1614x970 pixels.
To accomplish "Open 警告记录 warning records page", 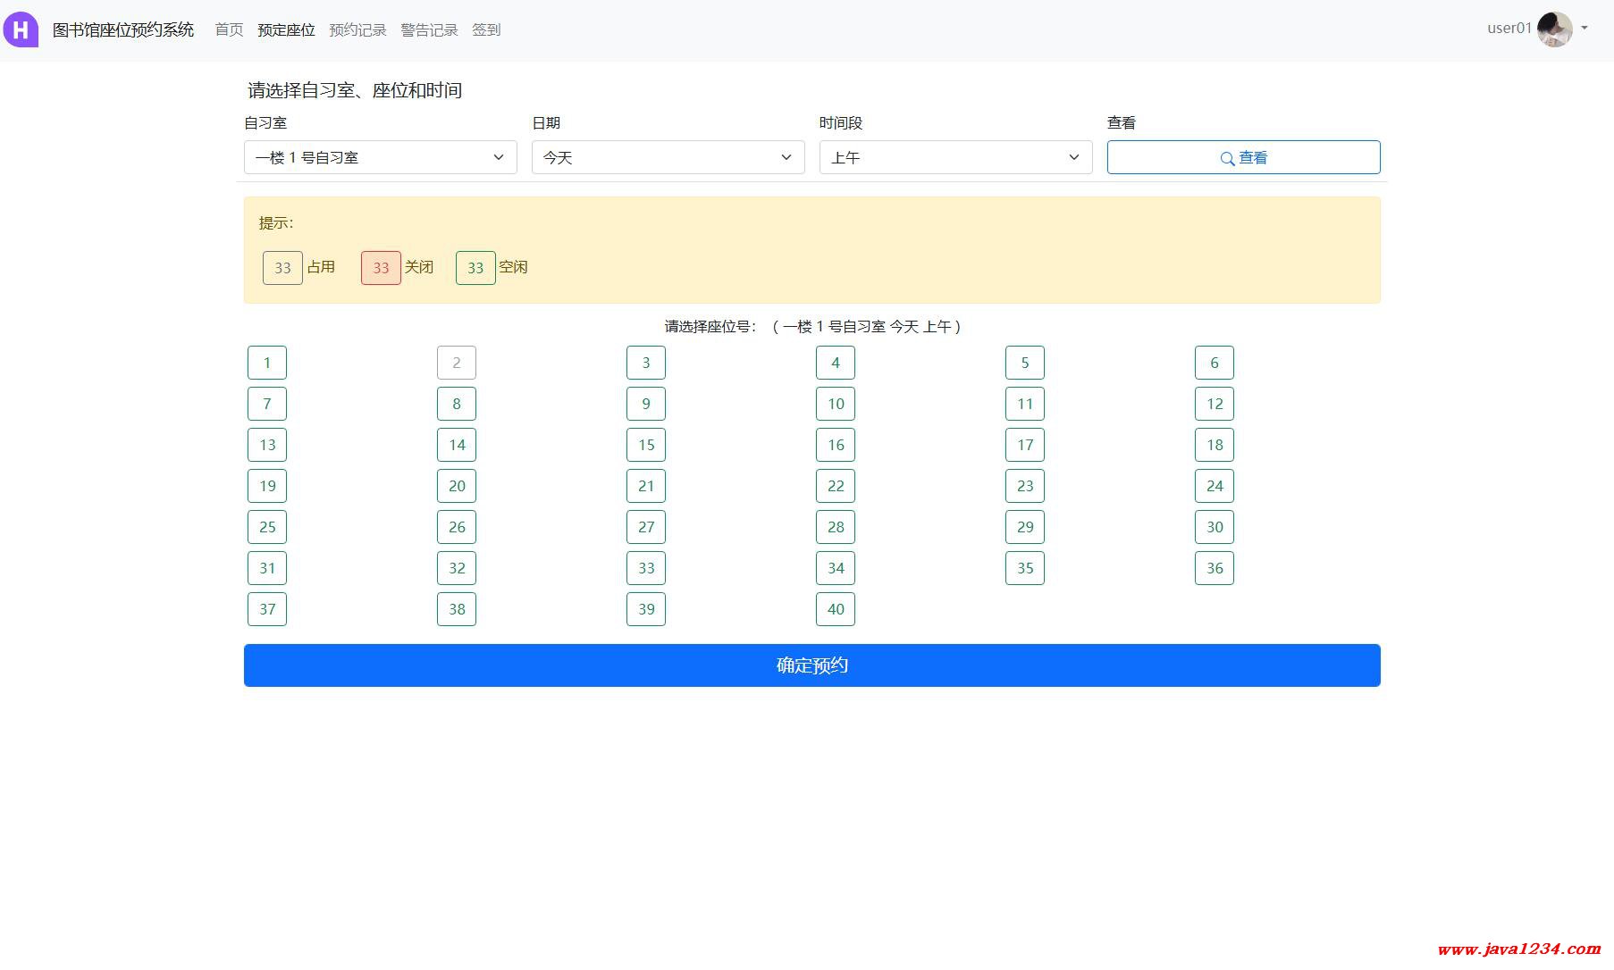I will point(429,29).
